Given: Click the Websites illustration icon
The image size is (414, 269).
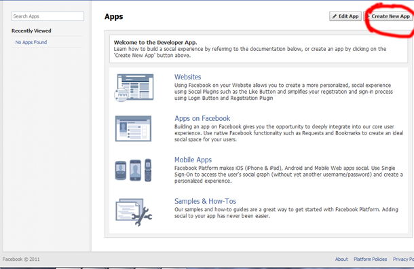Looking at the screenshot, I should coord(134,88).
